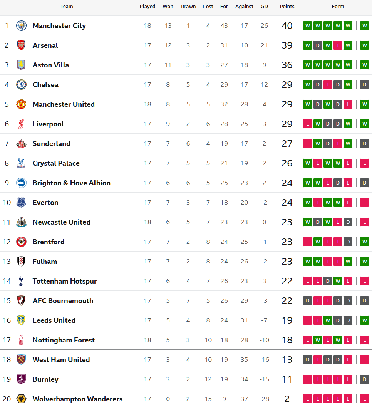
Task: Click the Liverpool crest icon
Action: tap(21, 124)
